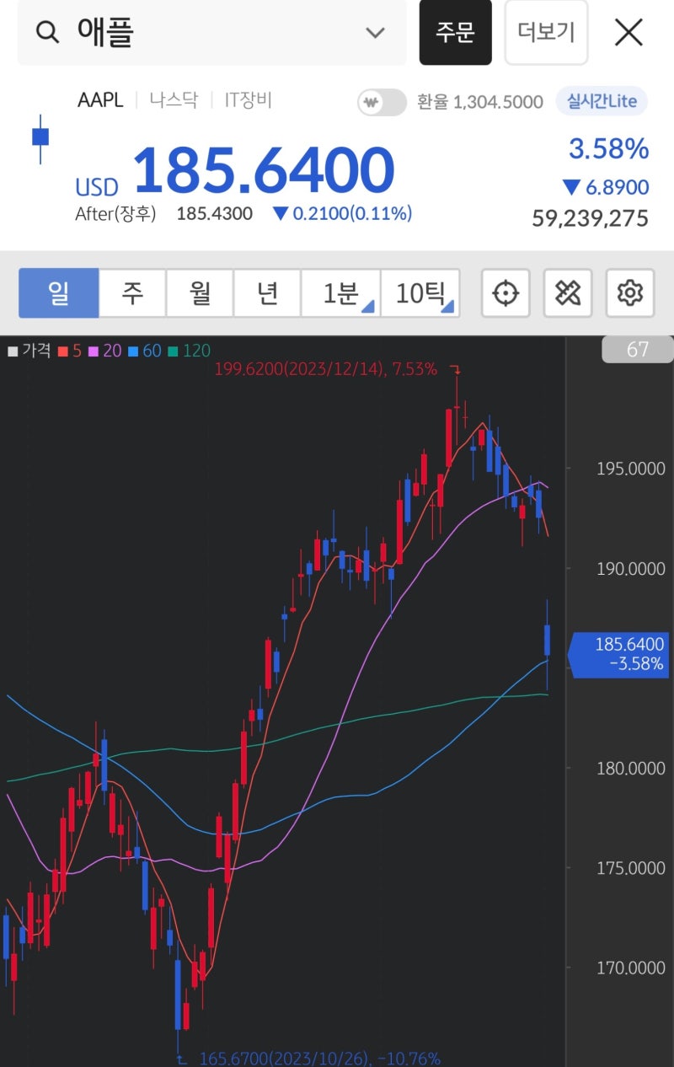Select the 월 monthly chart tab
This screenshot has height=1067, width=674.
pos(200,293)
